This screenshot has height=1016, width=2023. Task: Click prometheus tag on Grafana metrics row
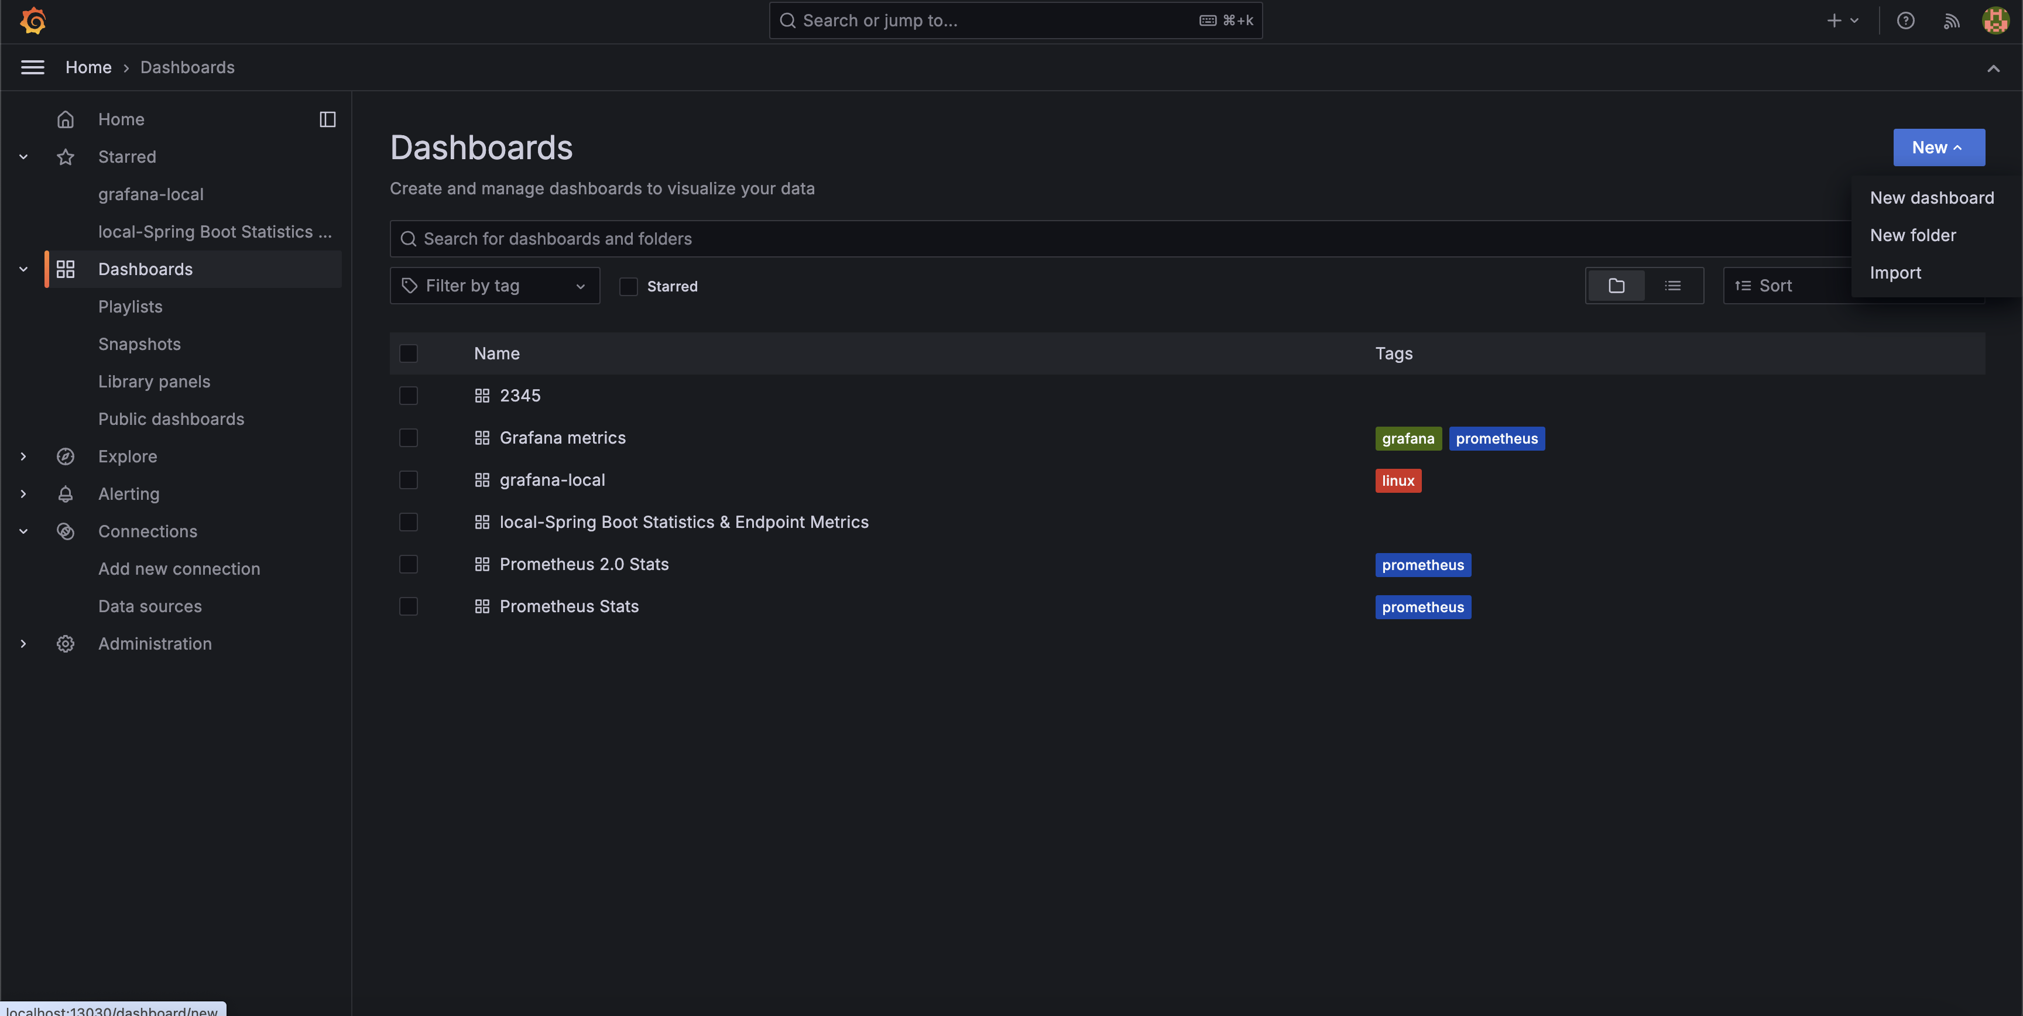1497,438
